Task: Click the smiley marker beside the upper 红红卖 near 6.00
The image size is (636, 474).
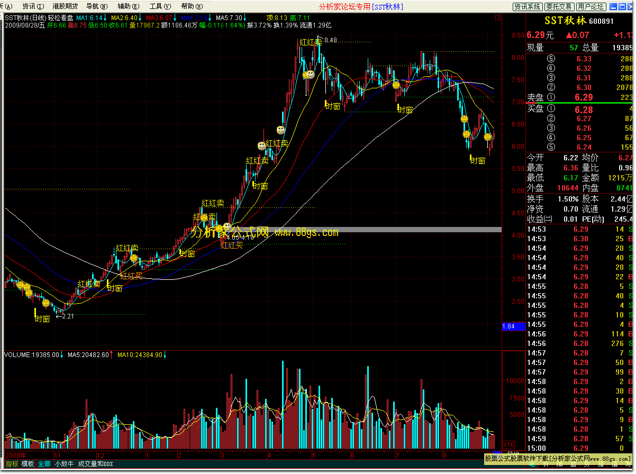Action: pos(261,145)
